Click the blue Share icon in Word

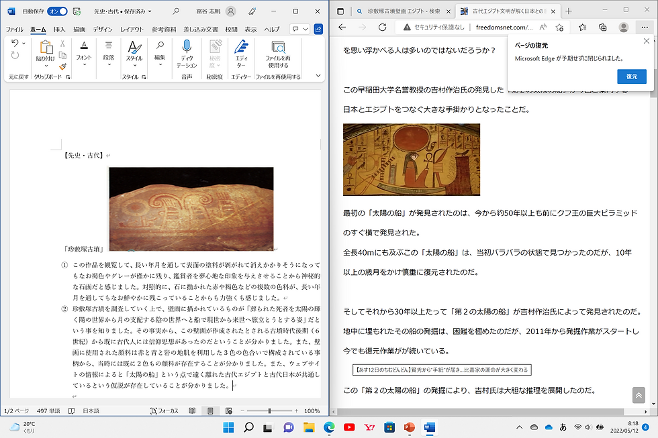[x=318, y=29]
